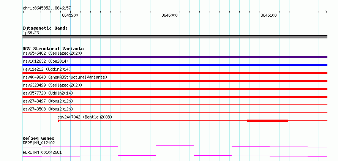
Task: Open nsv4049648 (gnomADStructuralVariants) label
Action: (65, 77)
